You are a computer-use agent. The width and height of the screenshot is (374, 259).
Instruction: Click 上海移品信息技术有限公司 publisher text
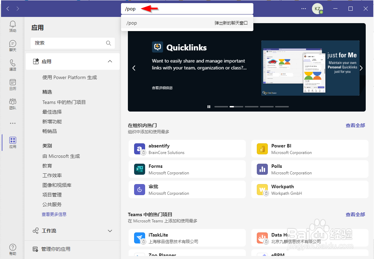pos(173,242)
